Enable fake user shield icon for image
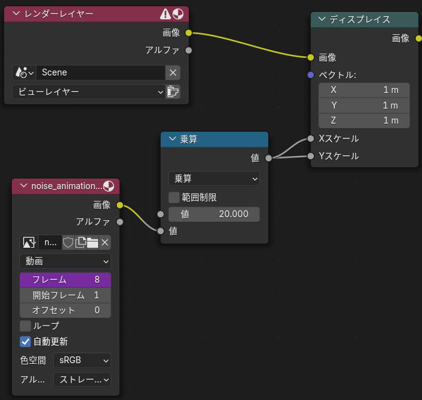422x400 pixels. (68, 243)
